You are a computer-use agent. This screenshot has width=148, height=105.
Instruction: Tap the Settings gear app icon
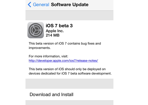click(36, 30)
